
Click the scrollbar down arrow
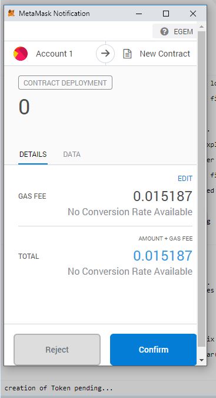coord(201,360)
